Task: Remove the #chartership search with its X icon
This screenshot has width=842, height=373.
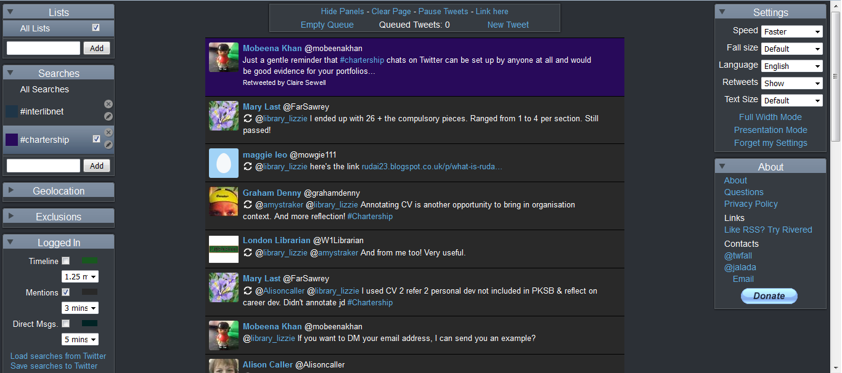Action: tap(108, 132)
